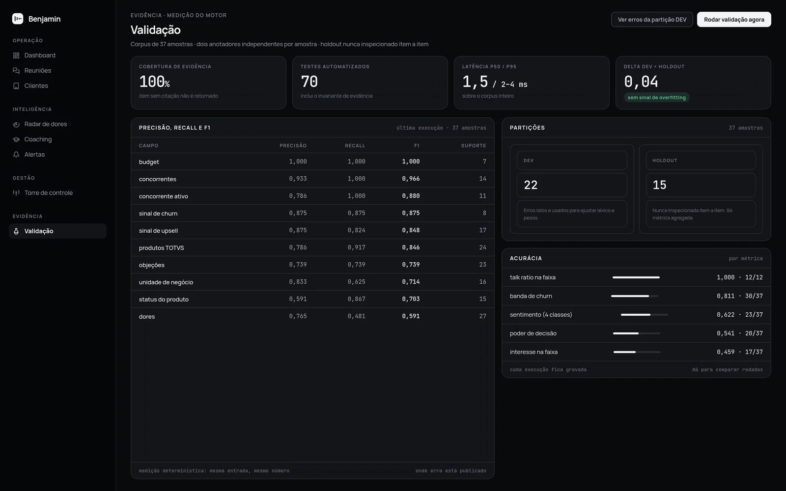Click the SUPORTE column header
This screenshot has width=786, height=491.
tap(474, 146)
